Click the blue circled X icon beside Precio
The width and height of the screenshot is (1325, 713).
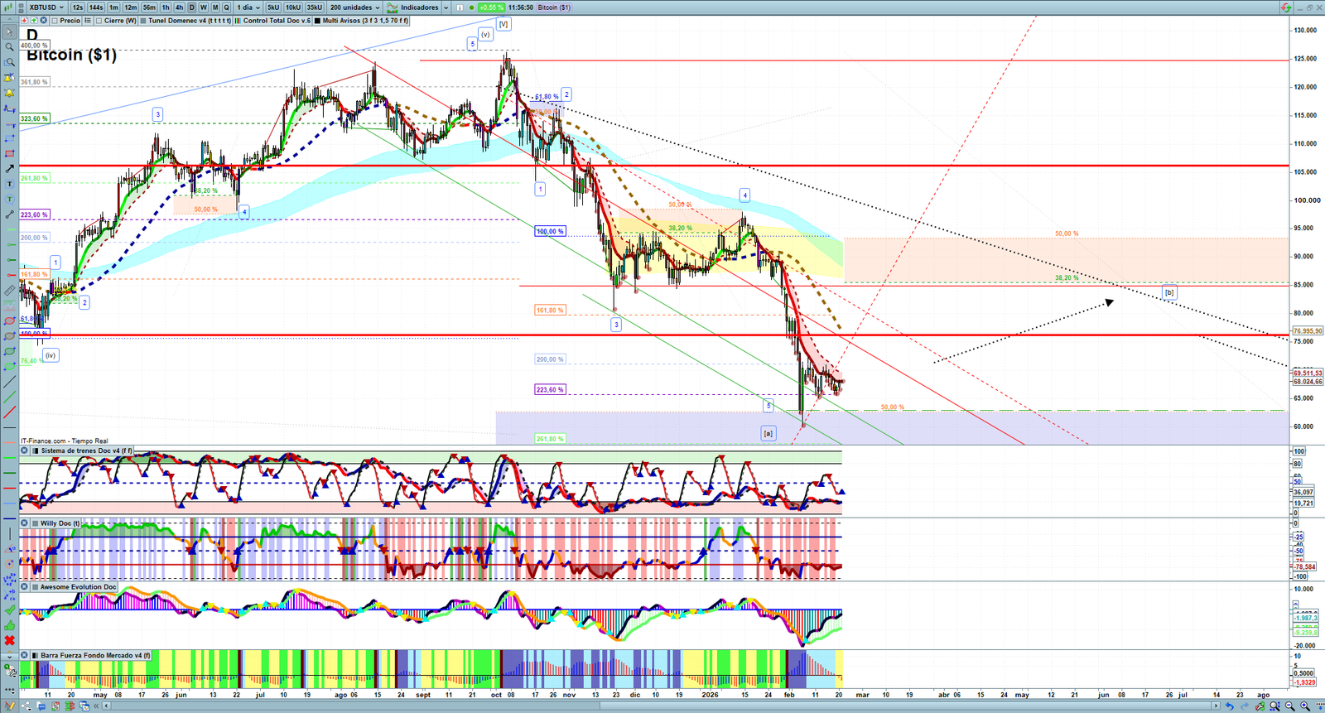coord(43,21)
